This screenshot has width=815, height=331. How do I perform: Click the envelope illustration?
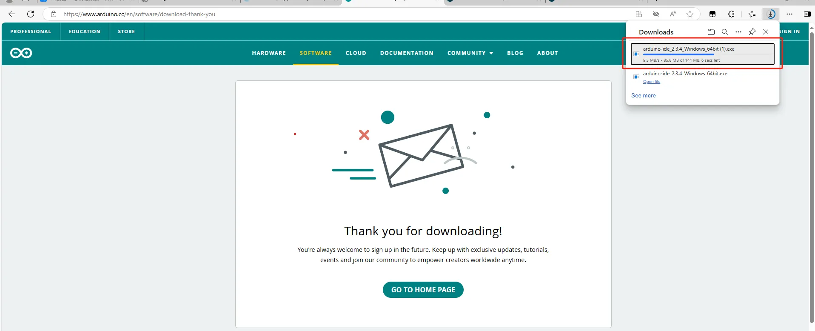(x=421, y=155)
